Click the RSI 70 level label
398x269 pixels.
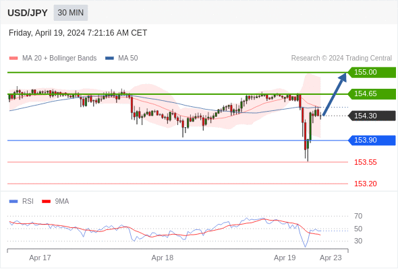[358, 217]
